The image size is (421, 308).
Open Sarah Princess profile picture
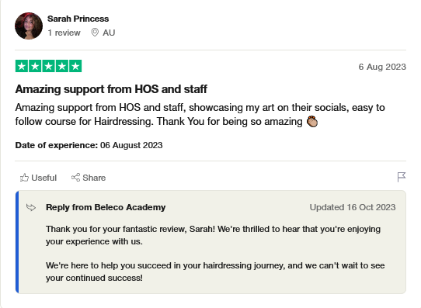pos(29,26)
